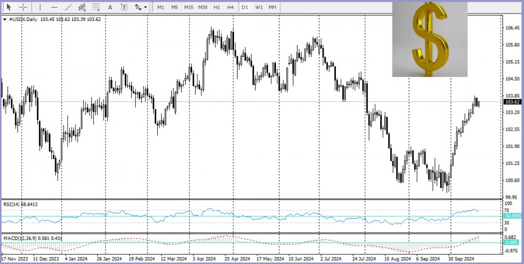Choose the trendline drawing tool
Viewport: 524px width, 264px height.
click(x=68, y=7)
